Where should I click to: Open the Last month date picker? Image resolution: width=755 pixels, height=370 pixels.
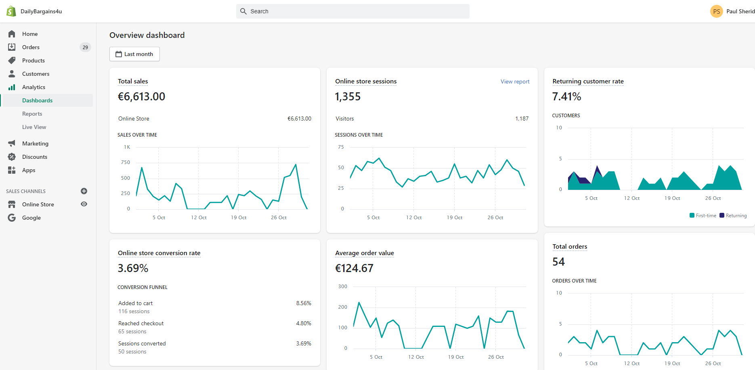pyautogui.click(x=134, y=54)
